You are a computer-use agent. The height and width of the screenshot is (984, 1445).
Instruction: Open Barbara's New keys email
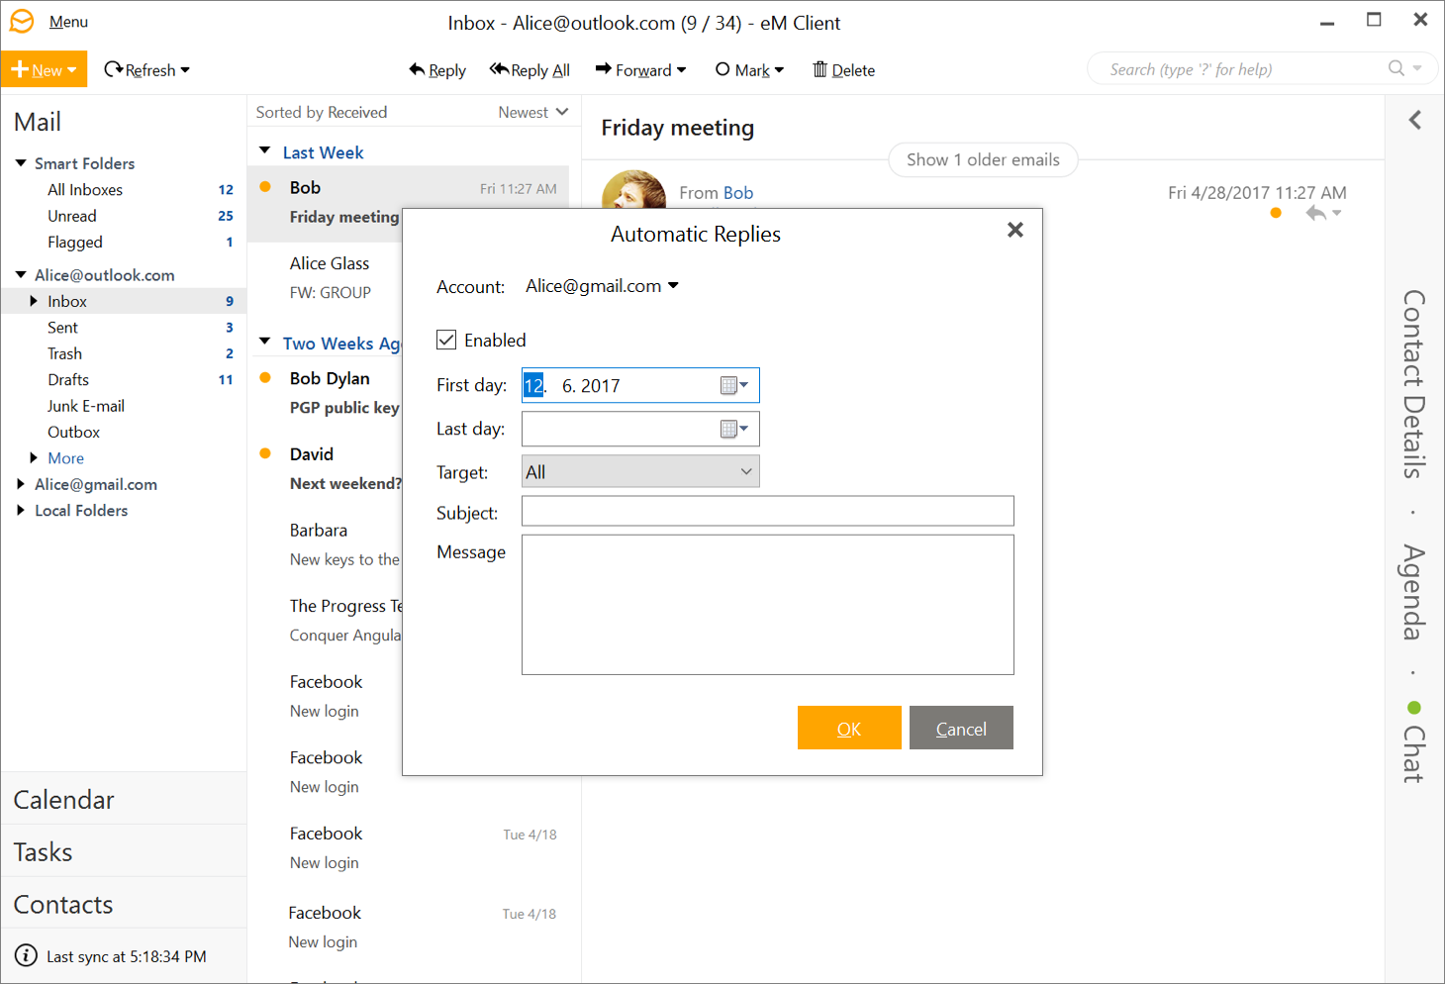click(x=325, y=545)
